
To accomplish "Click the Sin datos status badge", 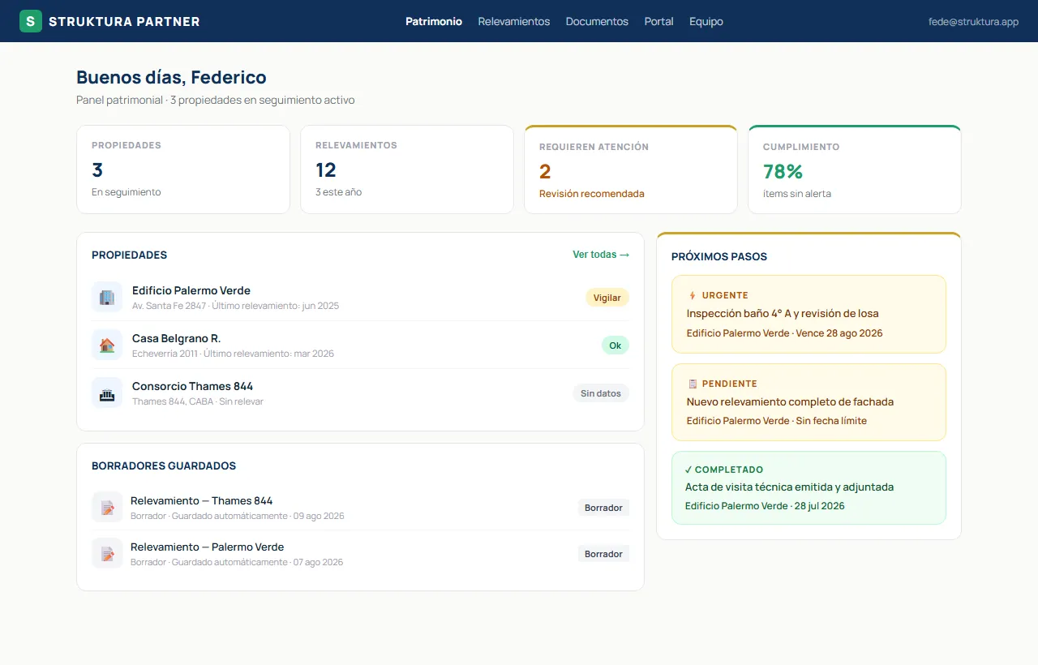I will 601,393.
